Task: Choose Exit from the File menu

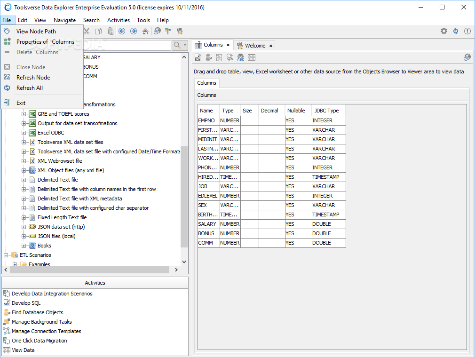Action: tap(42, 103)
